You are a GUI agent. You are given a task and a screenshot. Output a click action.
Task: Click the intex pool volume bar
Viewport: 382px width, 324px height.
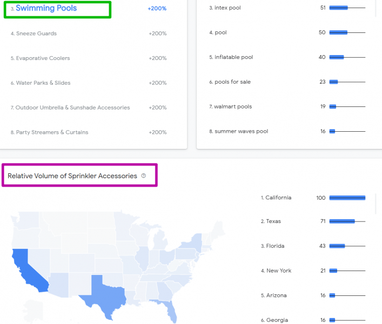347,8
